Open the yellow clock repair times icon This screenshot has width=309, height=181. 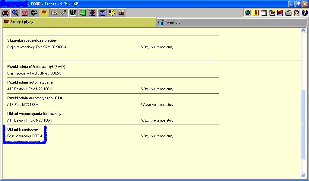112,13
